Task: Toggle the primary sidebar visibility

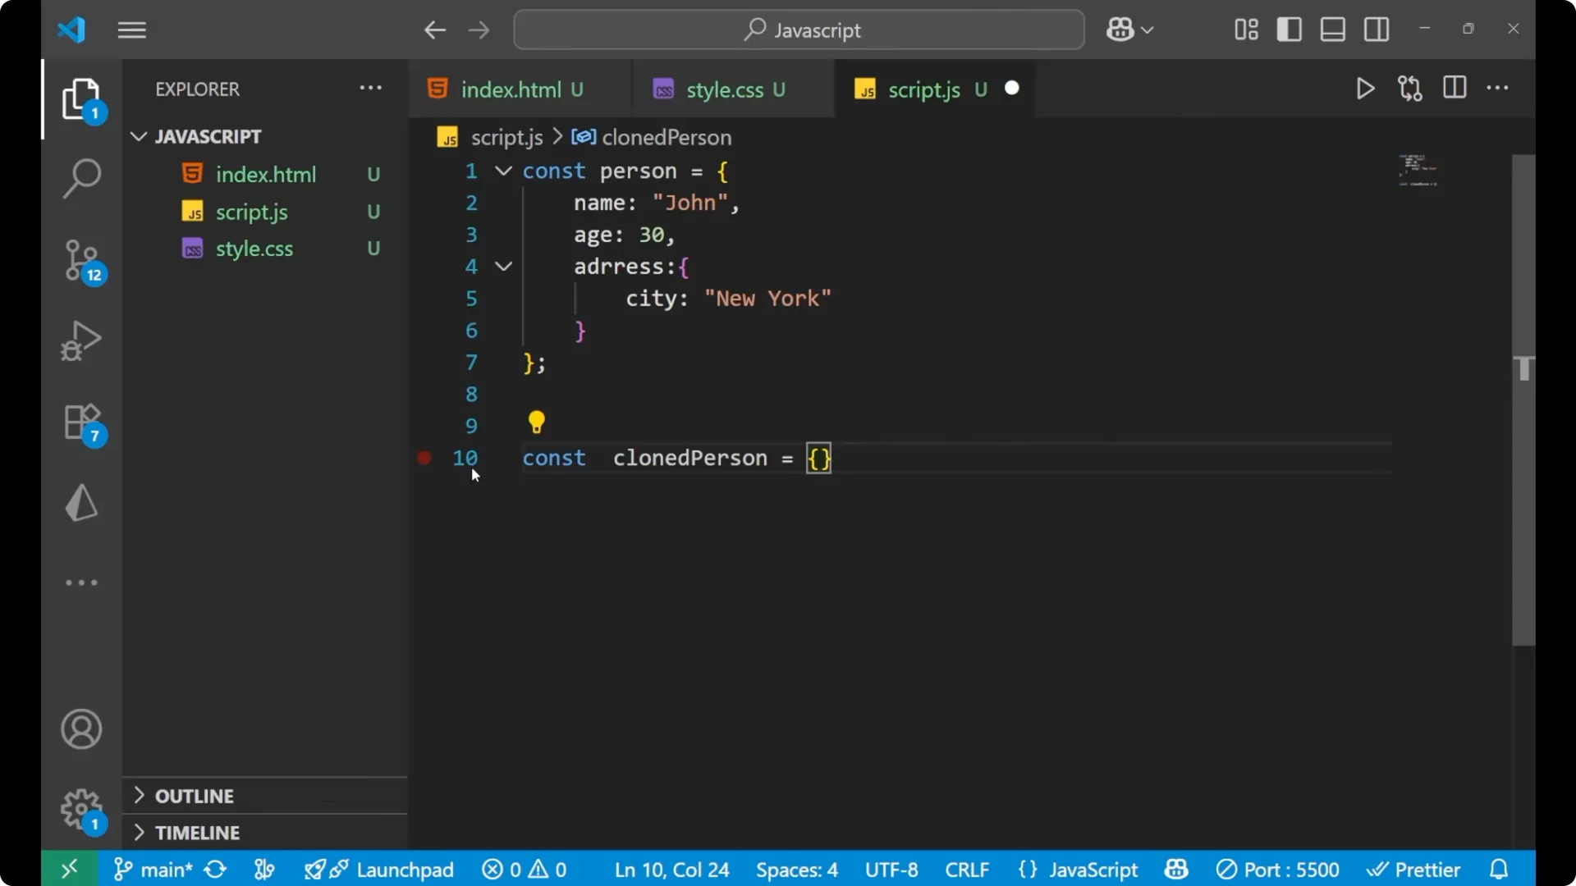Action: point(1289,30)
